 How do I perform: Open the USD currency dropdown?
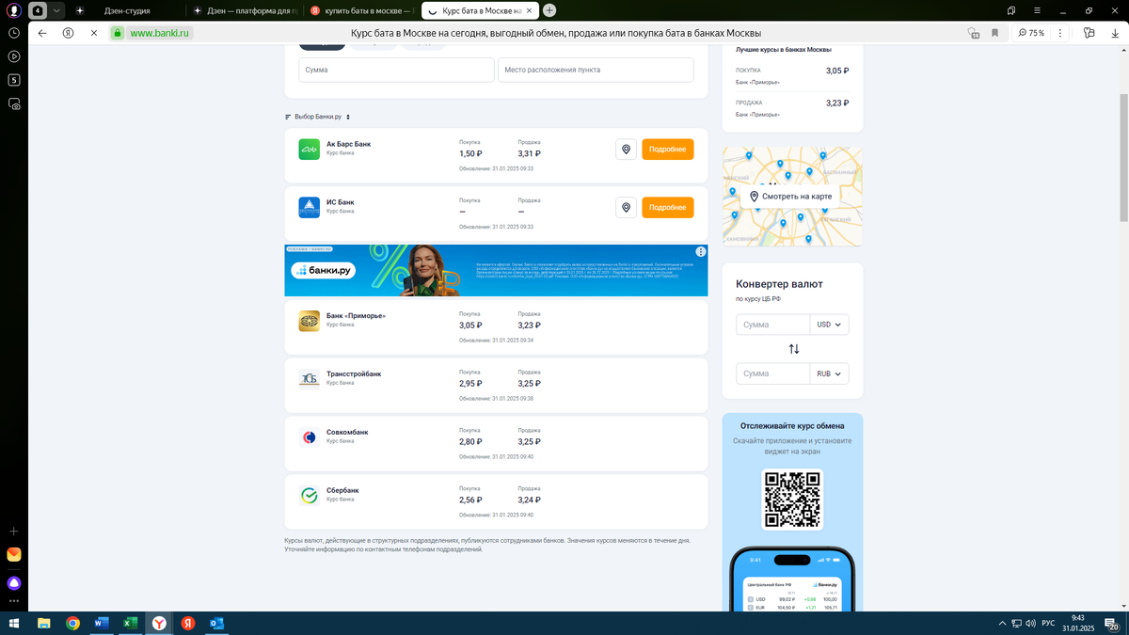click(829, 325)
